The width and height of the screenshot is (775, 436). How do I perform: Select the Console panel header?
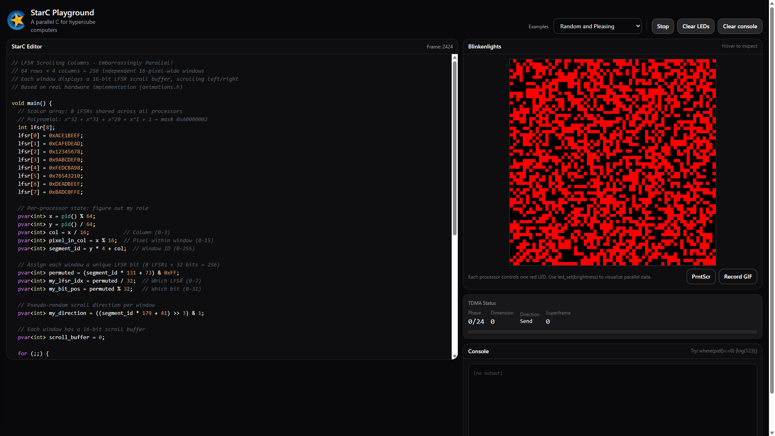(x=478, y=351)
